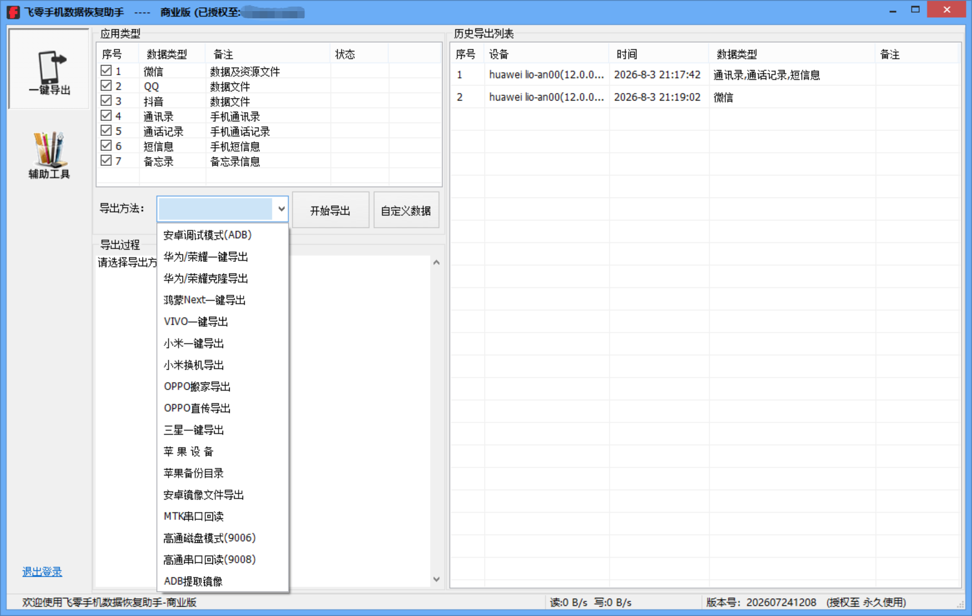Select OPPO搬家导出 option
Viewport: 972px width, 616px height.
click(x=222, y=386)
